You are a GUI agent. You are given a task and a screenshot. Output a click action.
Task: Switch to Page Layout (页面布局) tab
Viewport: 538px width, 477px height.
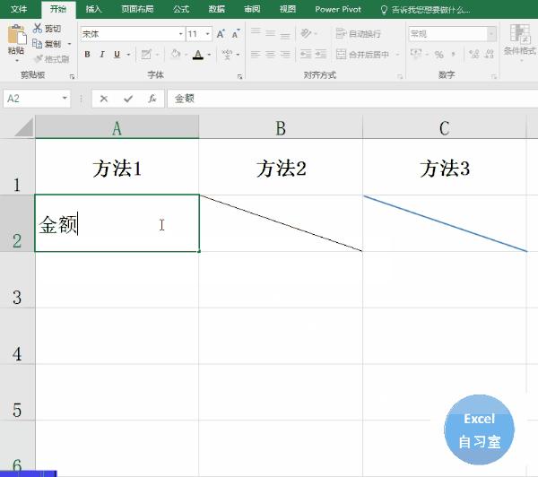pos(137,9)
